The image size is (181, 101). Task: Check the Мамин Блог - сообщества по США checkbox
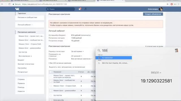click(51, 81)
